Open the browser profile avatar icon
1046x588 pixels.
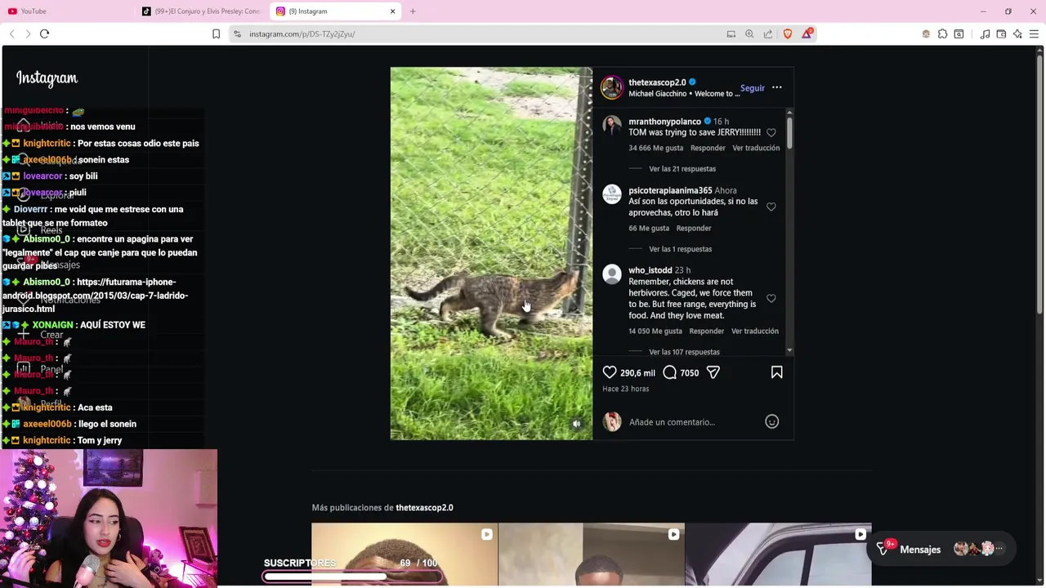pos(926,33)
